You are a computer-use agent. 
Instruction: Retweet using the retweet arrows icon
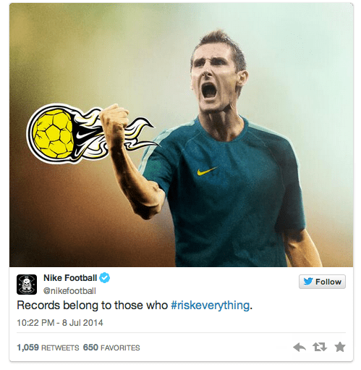click(x=320, y=347)
